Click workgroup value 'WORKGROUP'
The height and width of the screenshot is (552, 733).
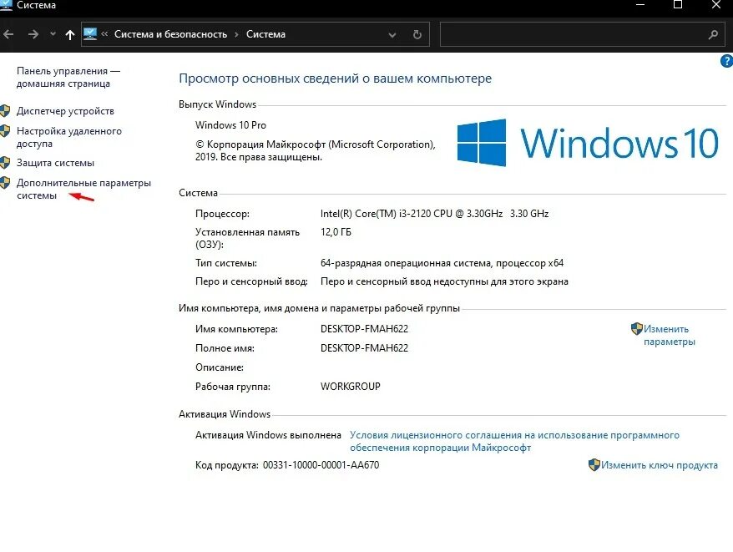pyautogui.click(x=350, y=387)
